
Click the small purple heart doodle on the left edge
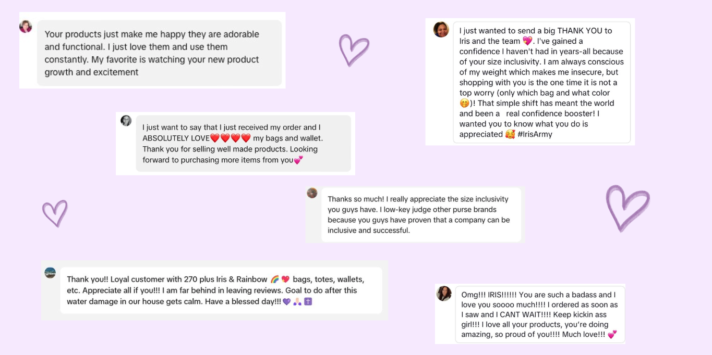pos(55,213)
